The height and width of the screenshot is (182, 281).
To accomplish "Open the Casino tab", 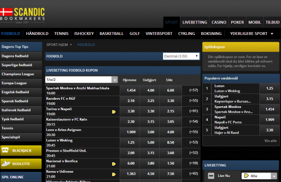I will click(x=219, y=23).
